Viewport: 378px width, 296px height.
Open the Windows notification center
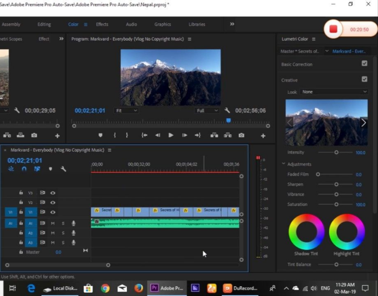(365, 288)
